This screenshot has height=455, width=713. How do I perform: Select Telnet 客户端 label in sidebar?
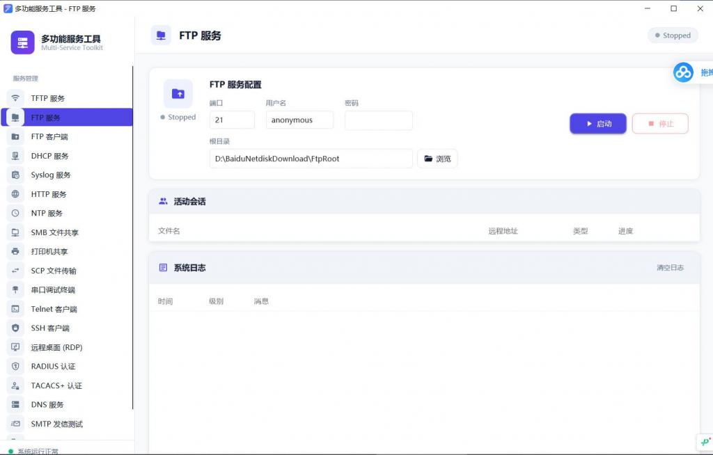point(54,309)
